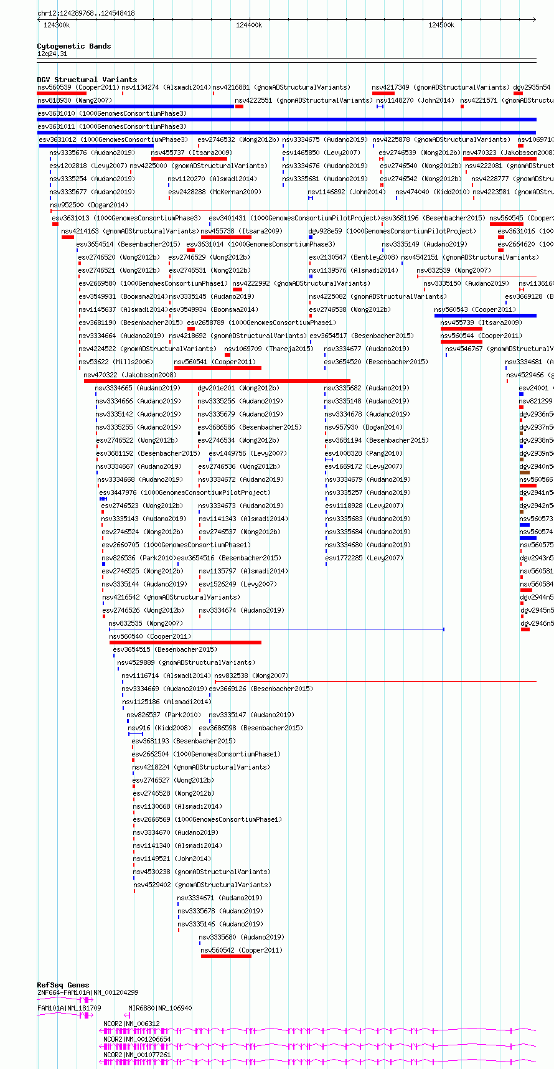The image size is (554, 1069).
Task: Open nsv826537 (Park2010) variant
Action: pyautogui.click(x=164, y=715)
